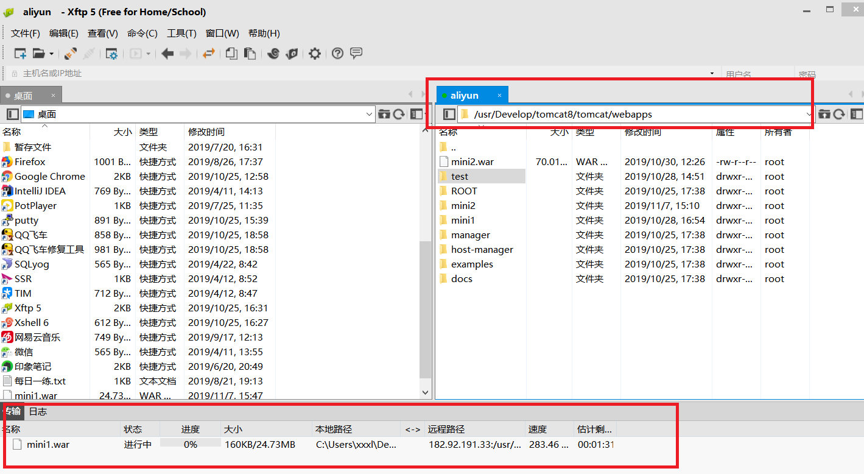864x474 pixels.
Task: Open the 窗口(W) menu
Action: [x=222, y=34]
